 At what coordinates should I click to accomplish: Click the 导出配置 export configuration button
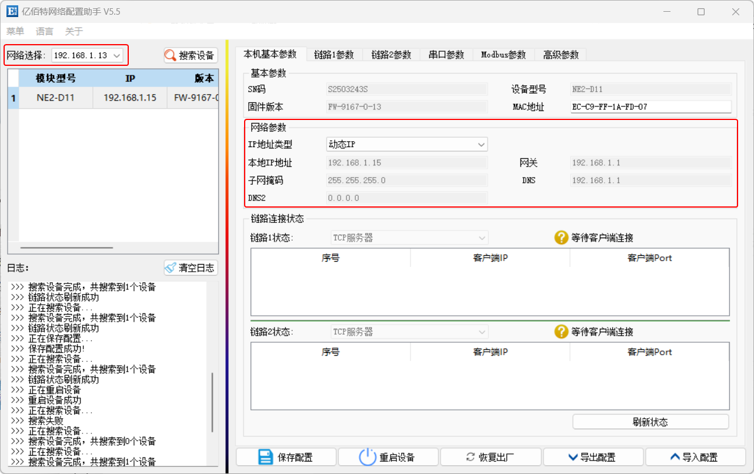click(x=593, y=457)
